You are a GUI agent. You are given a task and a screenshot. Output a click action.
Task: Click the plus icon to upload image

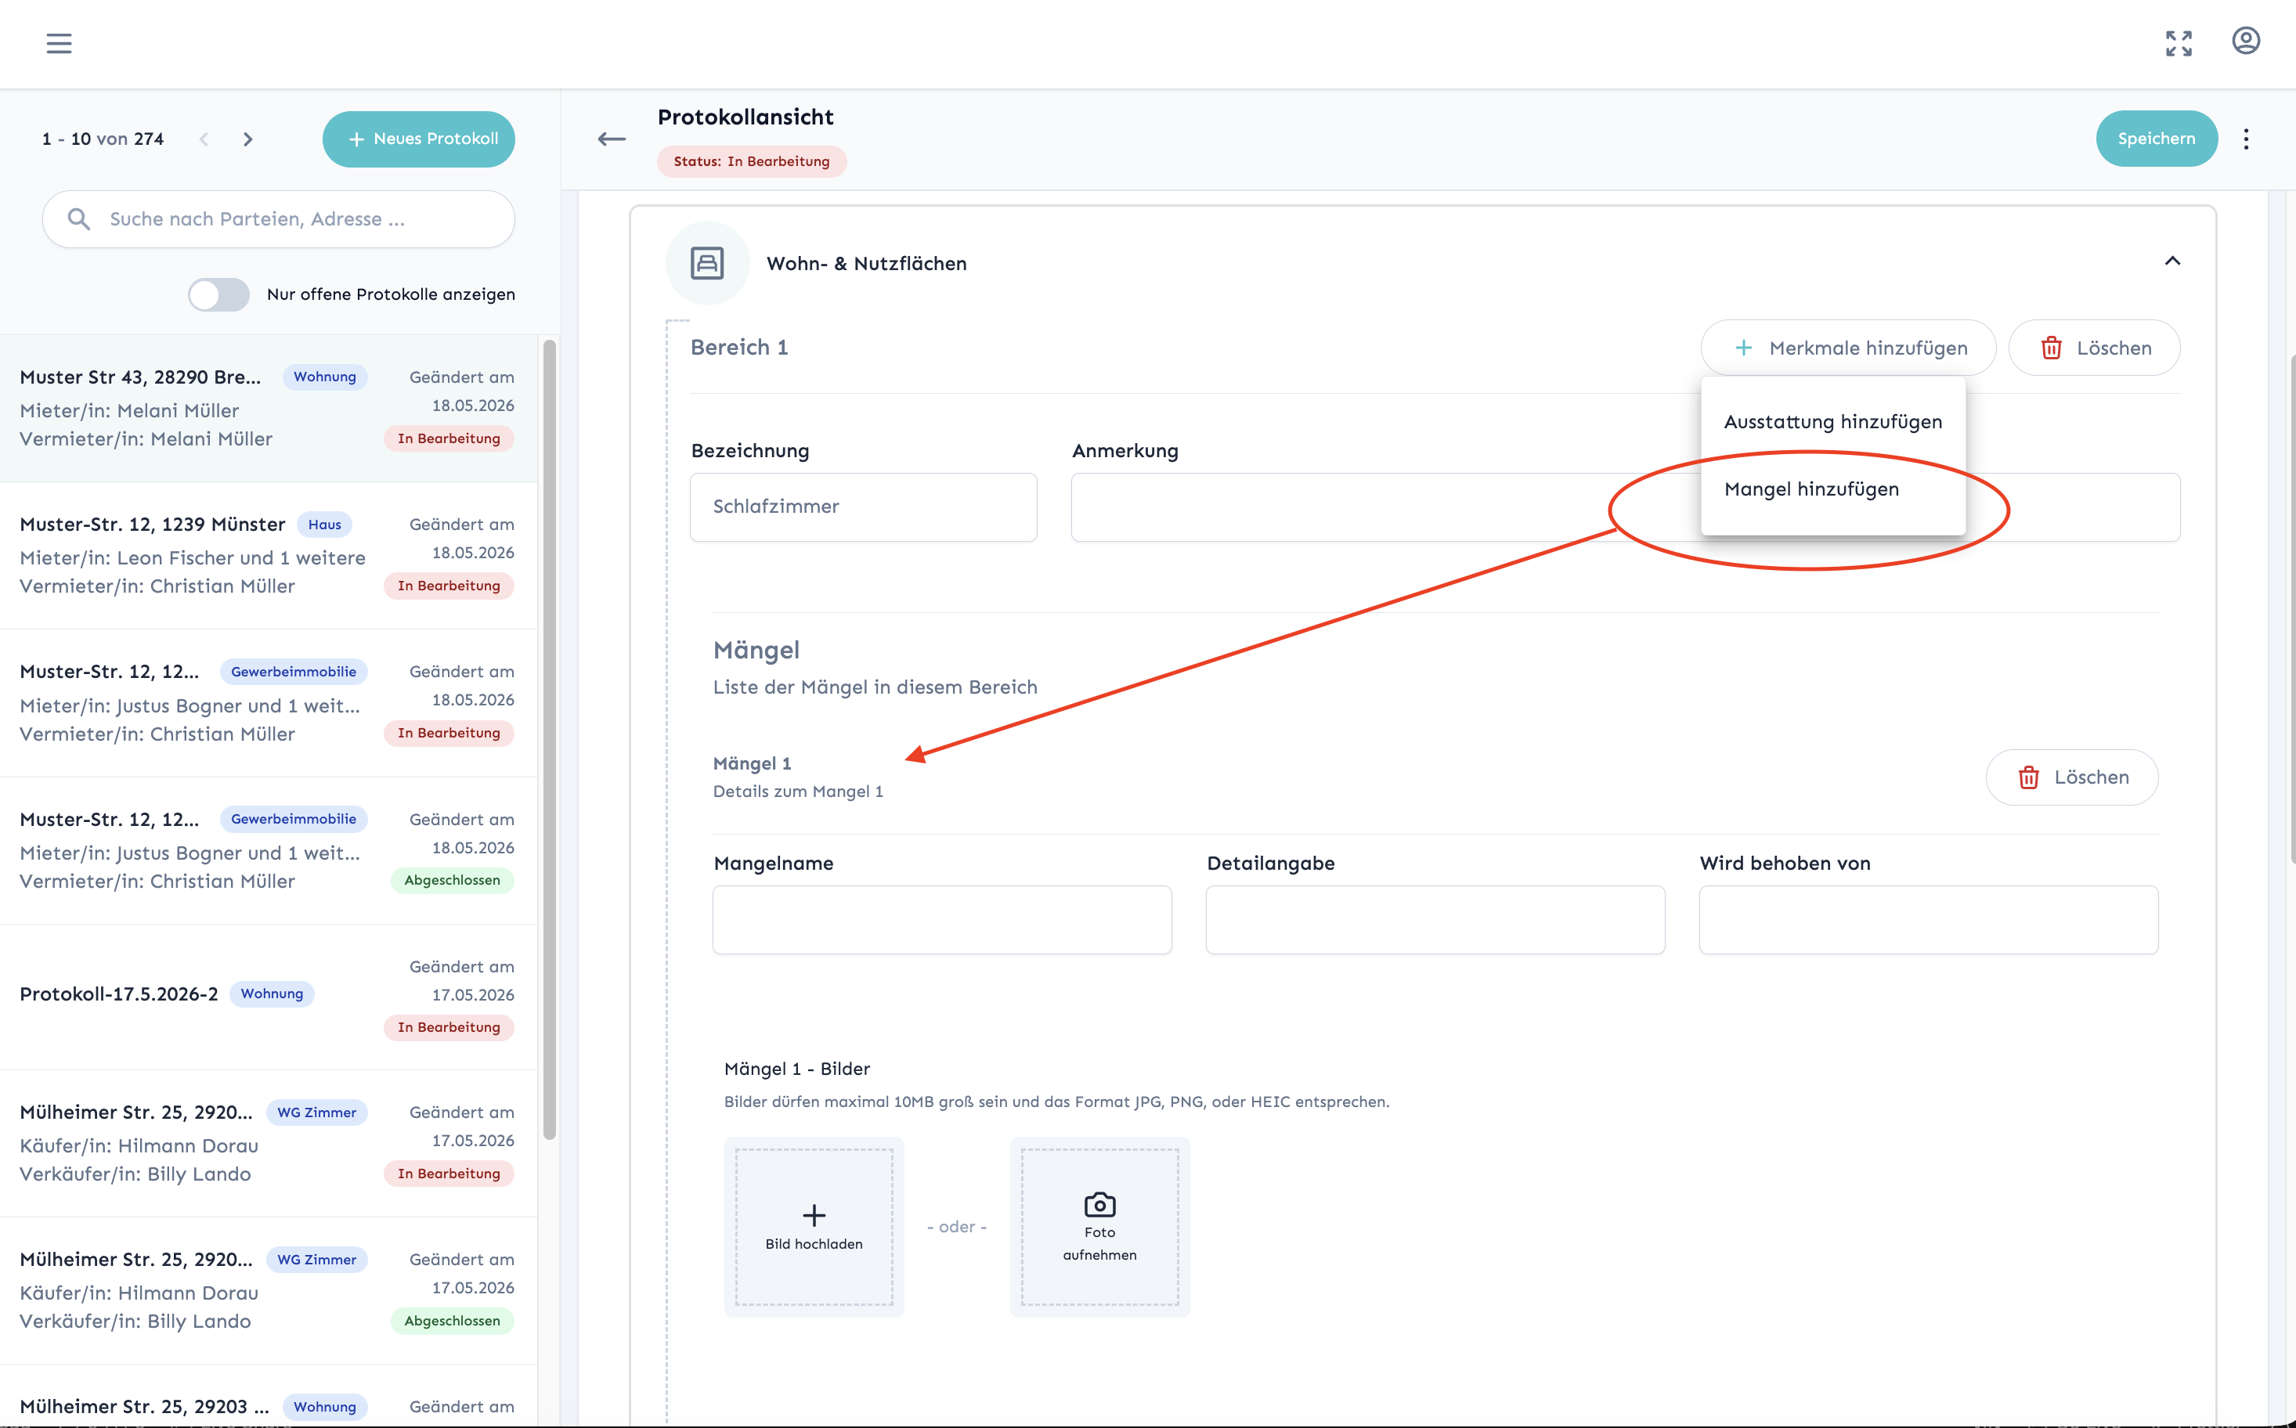pos(814,1214)
